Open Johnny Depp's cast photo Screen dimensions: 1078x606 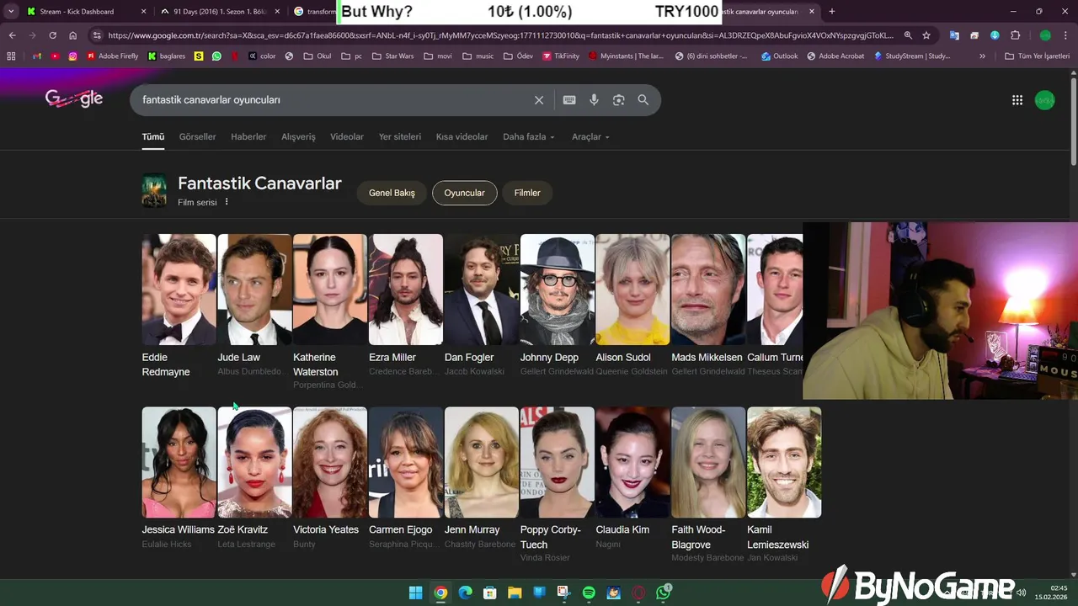[x=557, y=290]
